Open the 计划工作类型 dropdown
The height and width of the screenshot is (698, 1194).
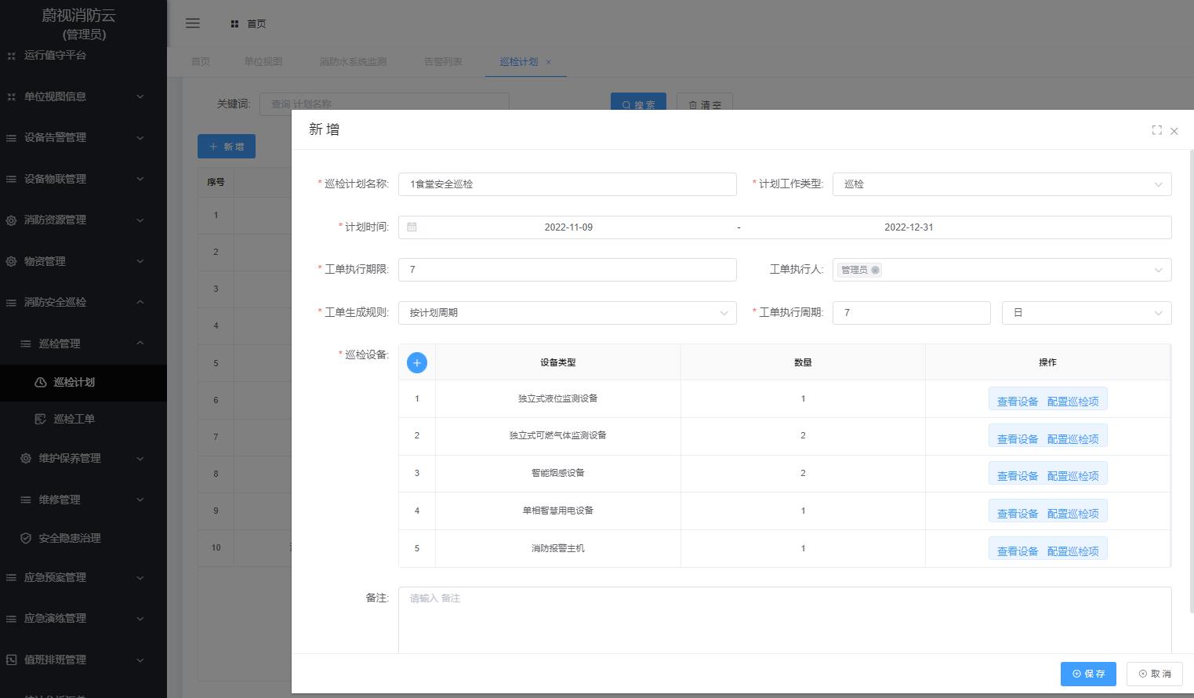click(x=1002, y=184)
